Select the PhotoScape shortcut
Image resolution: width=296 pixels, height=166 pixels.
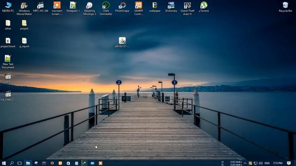coord(122,7)
